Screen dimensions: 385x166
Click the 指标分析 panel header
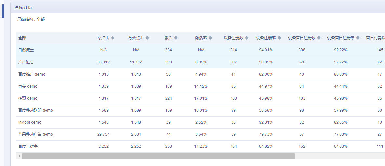[x=198, y=7]
